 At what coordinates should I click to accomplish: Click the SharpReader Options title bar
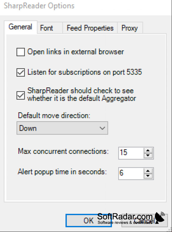click(86, 6)
